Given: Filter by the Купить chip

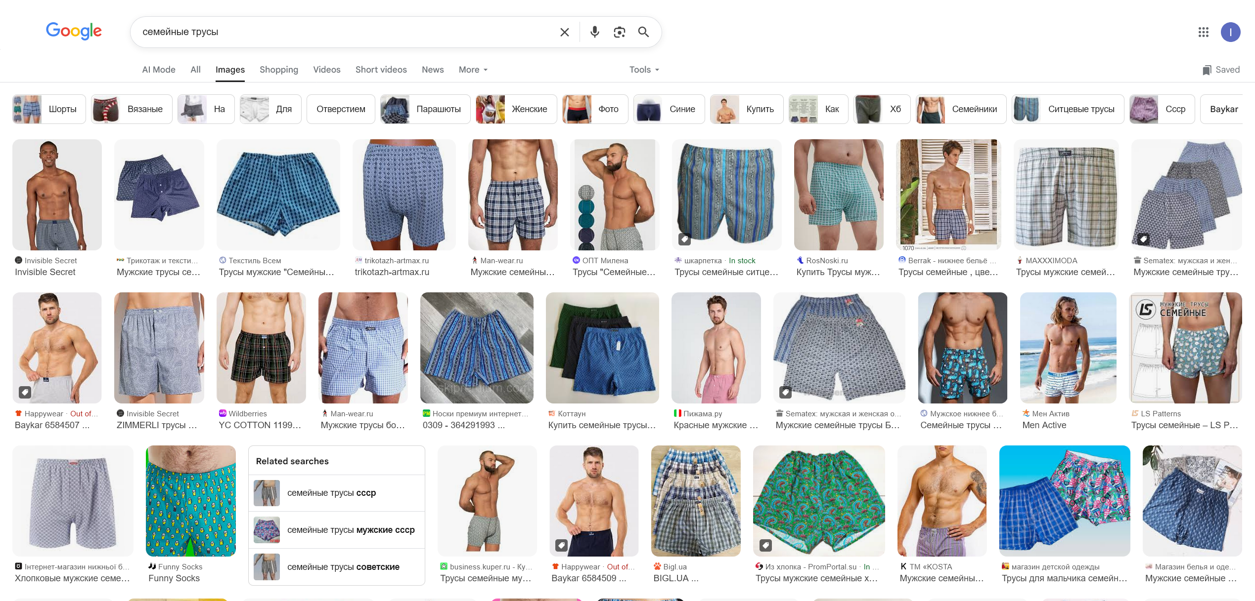Looking at the screenshot, I should 747,109.
